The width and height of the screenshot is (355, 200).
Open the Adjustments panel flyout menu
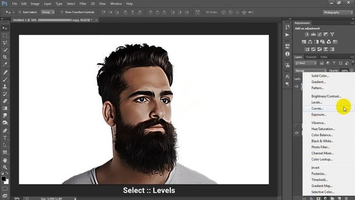click(x=352, y=23)
